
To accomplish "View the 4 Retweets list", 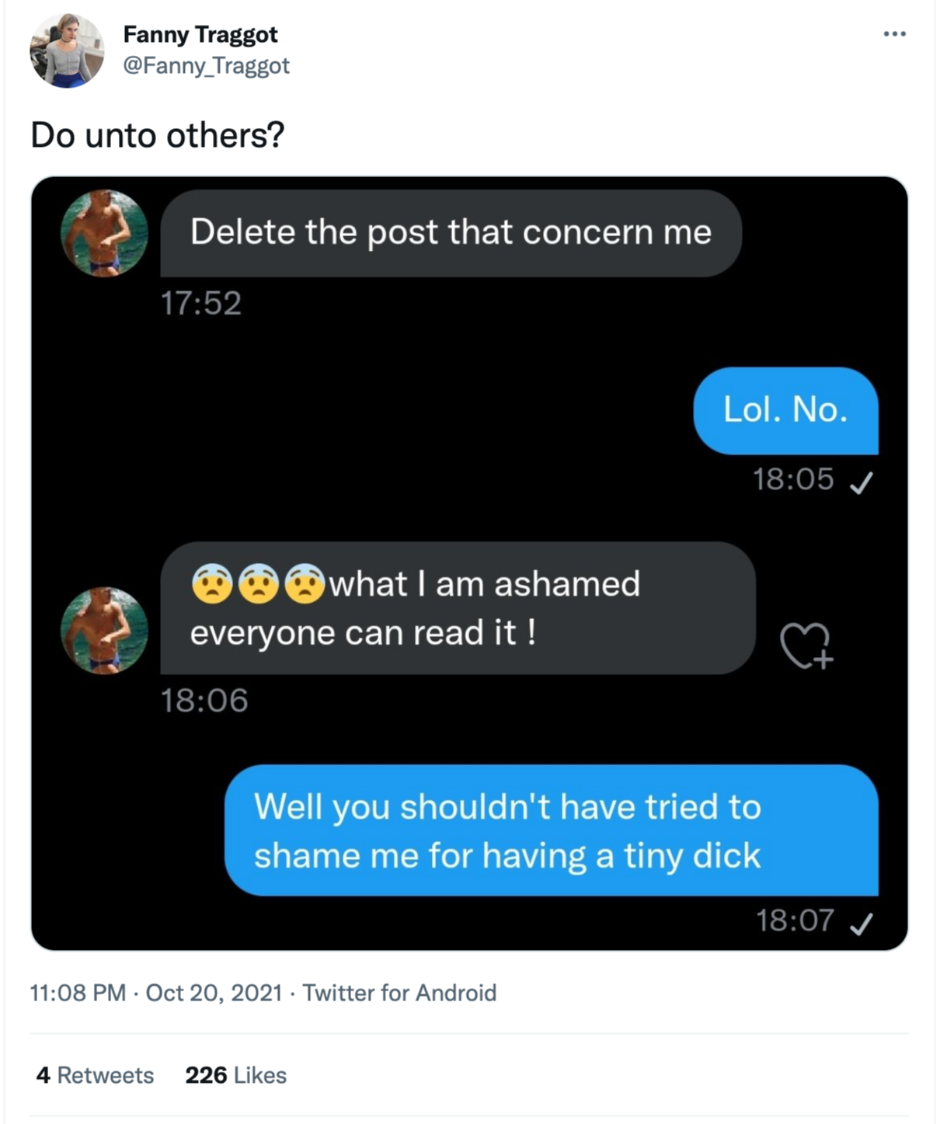I will pos(95,1075).
